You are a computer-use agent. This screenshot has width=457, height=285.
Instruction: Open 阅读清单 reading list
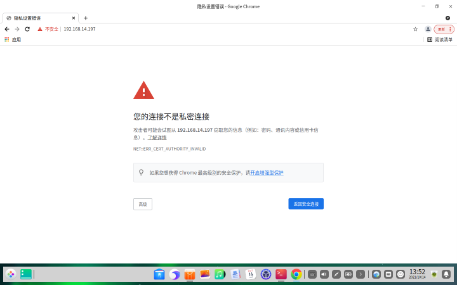(x=440, y=39)
